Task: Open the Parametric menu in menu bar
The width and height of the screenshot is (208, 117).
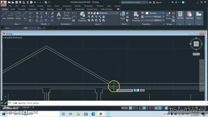Action: (89, 6)
